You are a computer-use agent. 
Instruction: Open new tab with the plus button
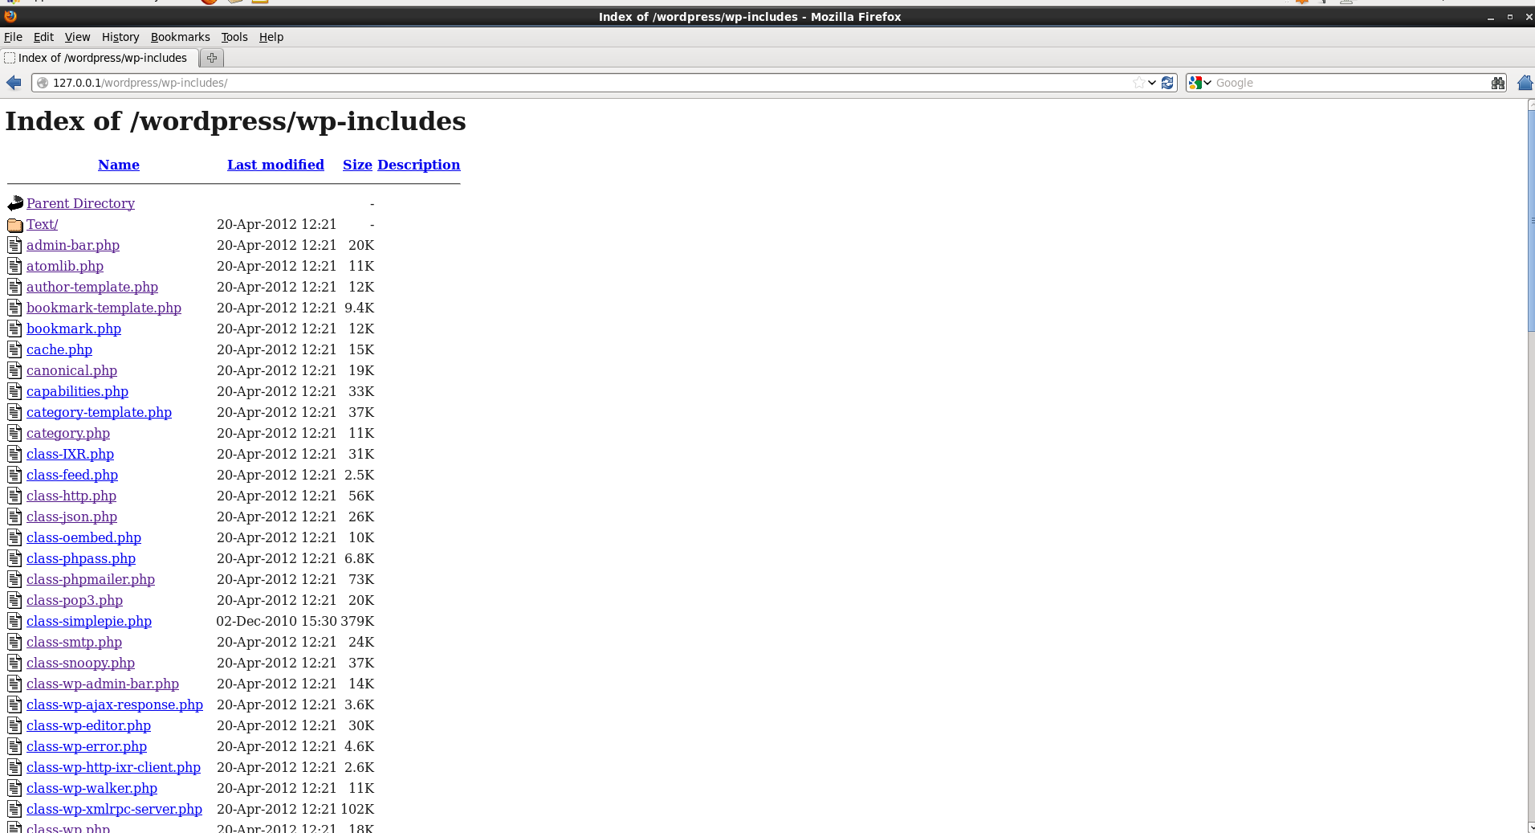[212, 58]
